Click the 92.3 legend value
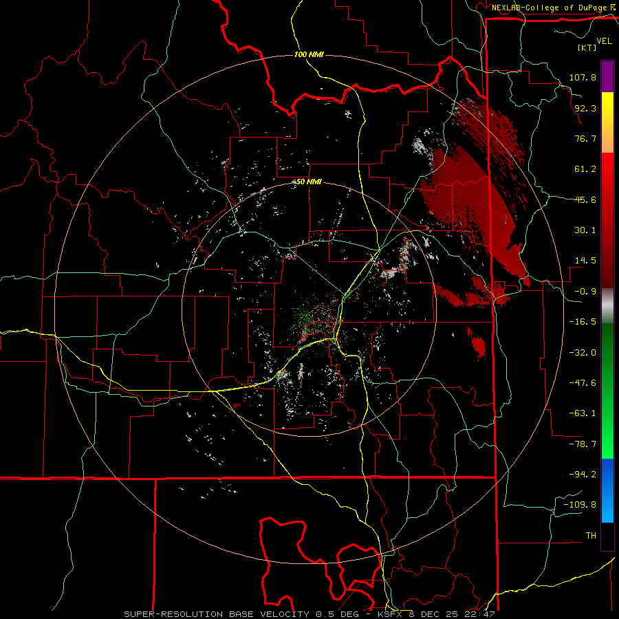Image resolution: width=619 pixels, height=619 pixels. point(585,108)
